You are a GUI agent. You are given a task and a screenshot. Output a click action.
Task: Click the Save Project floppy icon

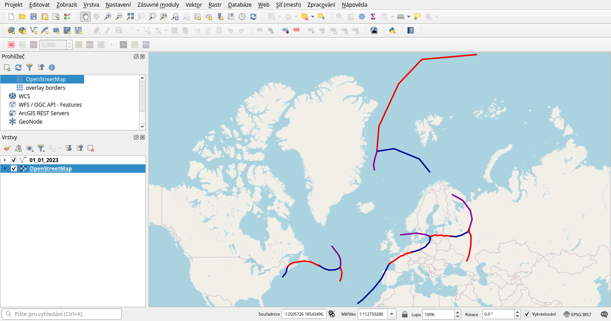[x=34, y=17]
